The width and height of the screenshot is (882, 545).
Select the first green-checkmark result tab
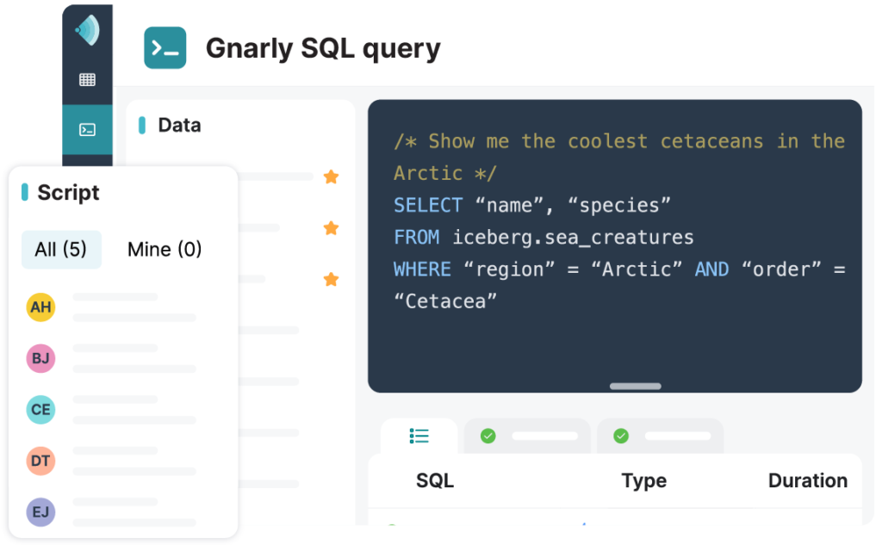[528, 436]
